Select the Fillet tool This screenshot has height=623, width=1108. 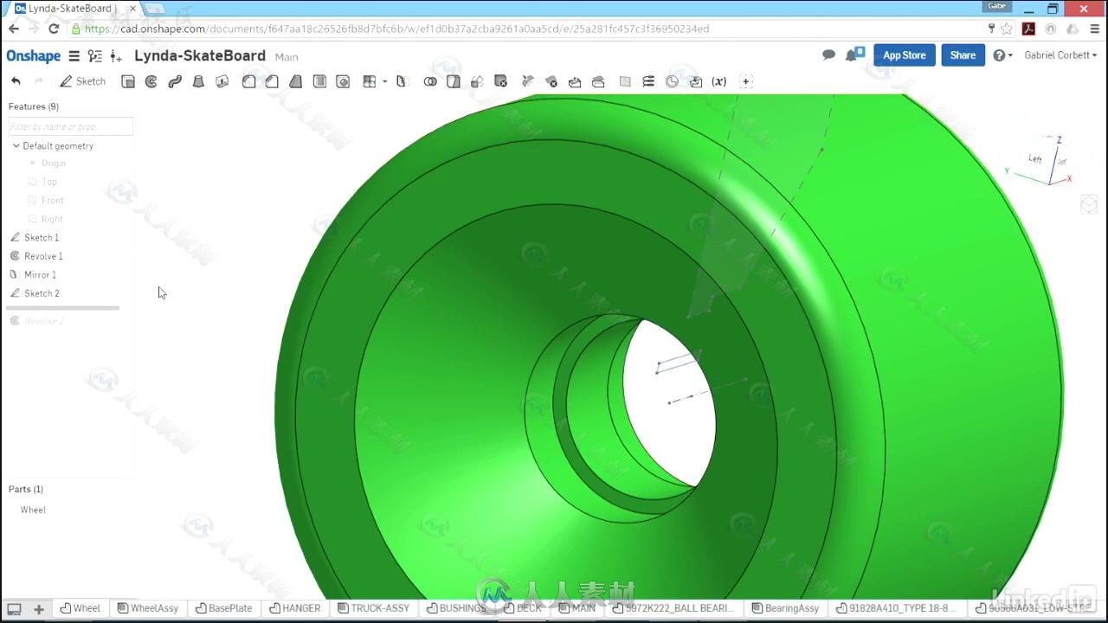(248, 81)
